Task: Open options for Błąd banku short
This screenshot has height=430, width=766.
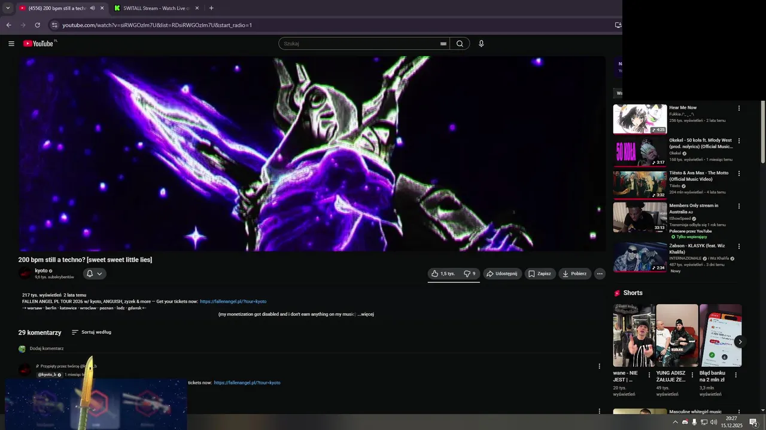Action: (x=736, y=375)
